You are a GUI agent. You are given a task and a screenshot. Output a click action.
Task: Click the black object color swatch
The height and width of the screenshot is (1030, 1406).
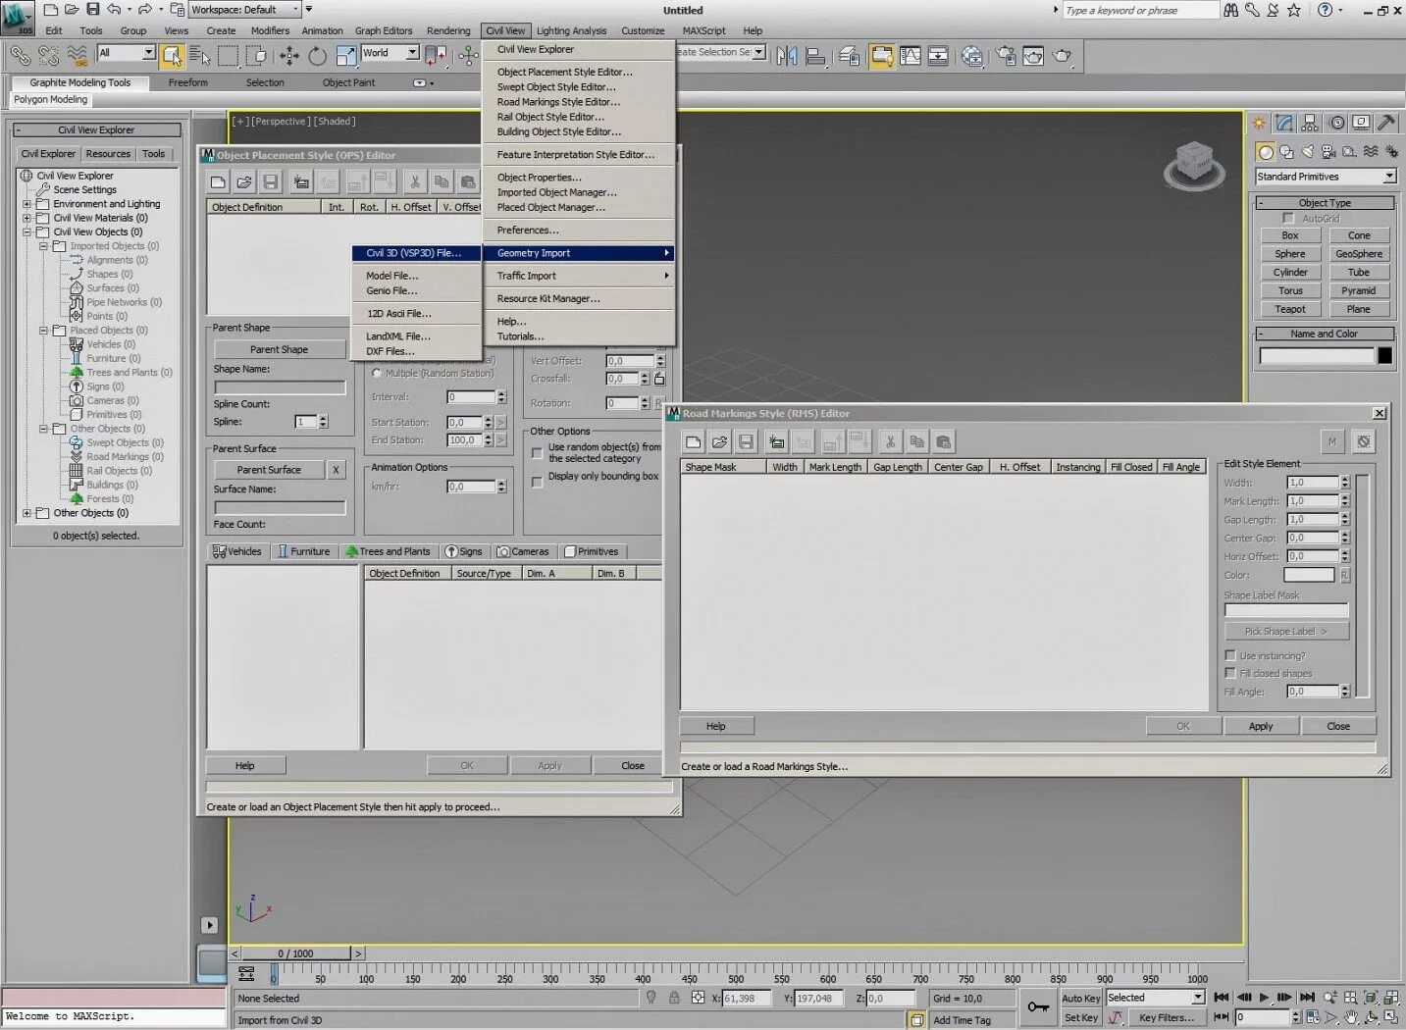click(x=1384, y=355)
